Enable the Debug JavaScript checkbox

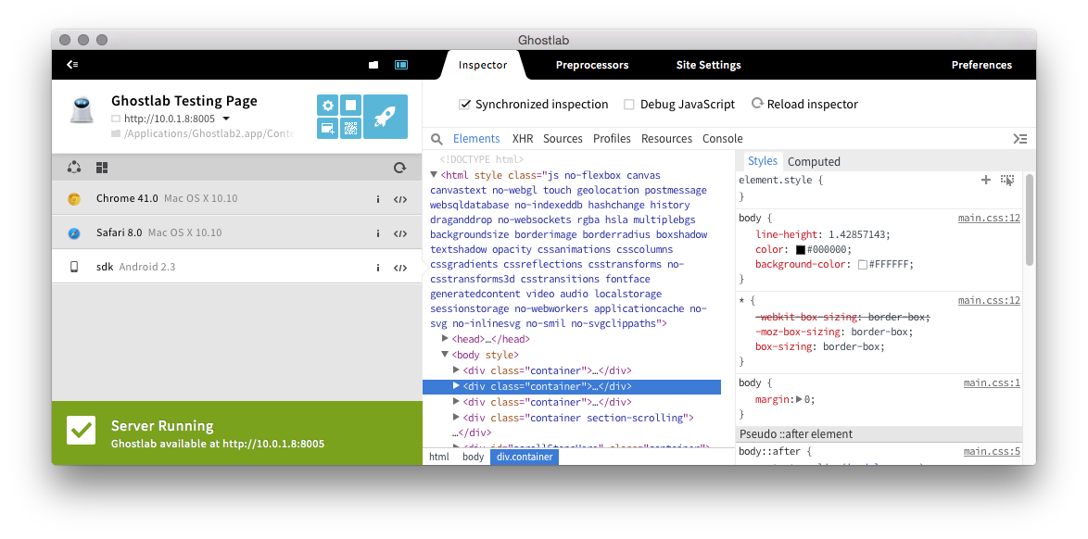pos(629,105)
